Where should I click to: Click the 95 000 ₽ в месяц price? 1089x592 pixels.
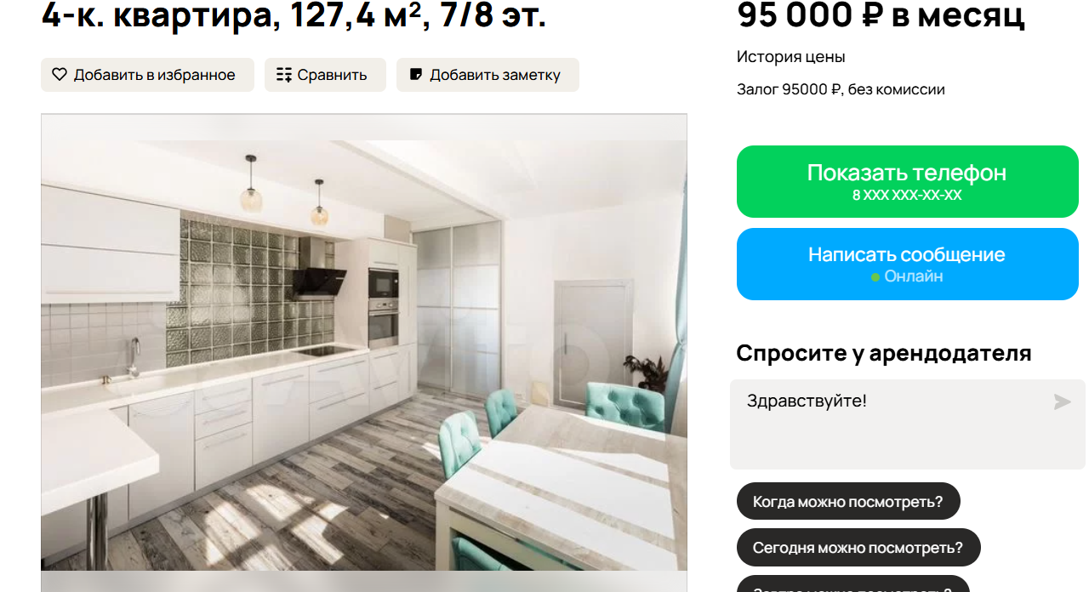pos(881,15)
